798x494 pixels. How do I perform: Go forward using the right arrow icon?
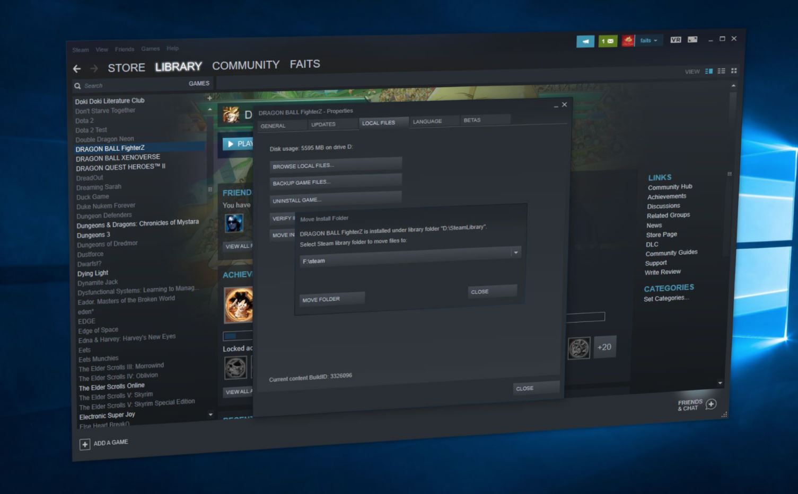(94, 68)
